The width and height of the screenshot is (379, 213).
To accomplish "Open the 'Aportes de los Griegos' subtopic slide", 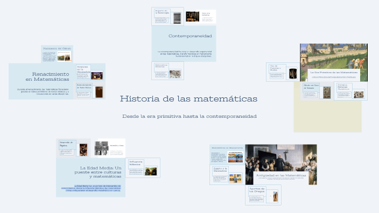I will (x=263, y=195).
